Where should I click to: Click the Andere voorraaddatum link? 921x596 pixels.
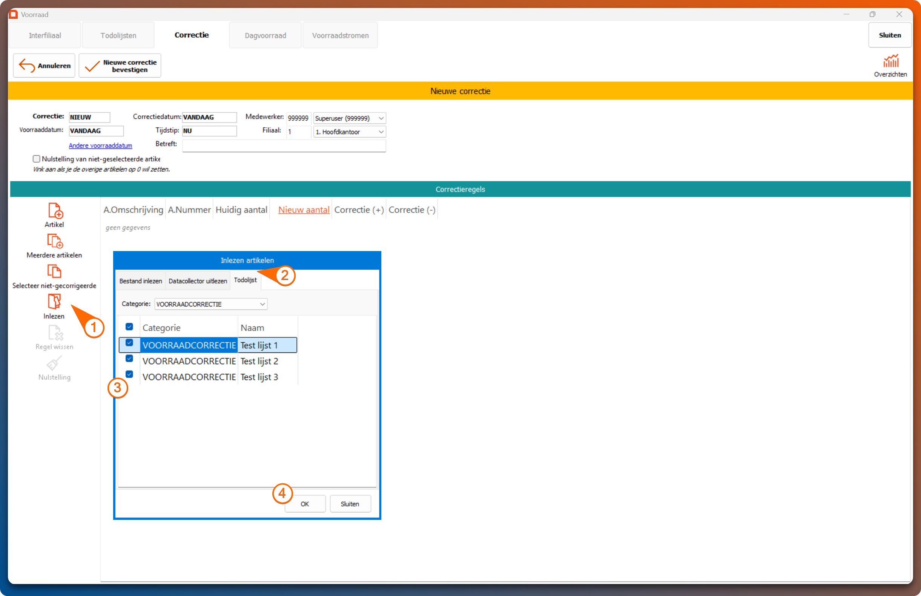[100, 146]
